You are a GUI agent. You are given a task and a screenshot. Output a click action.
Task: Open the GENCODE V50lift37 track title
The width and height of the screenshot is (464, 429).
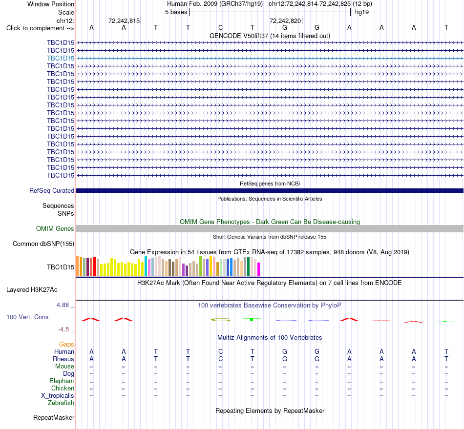(270, 36)
